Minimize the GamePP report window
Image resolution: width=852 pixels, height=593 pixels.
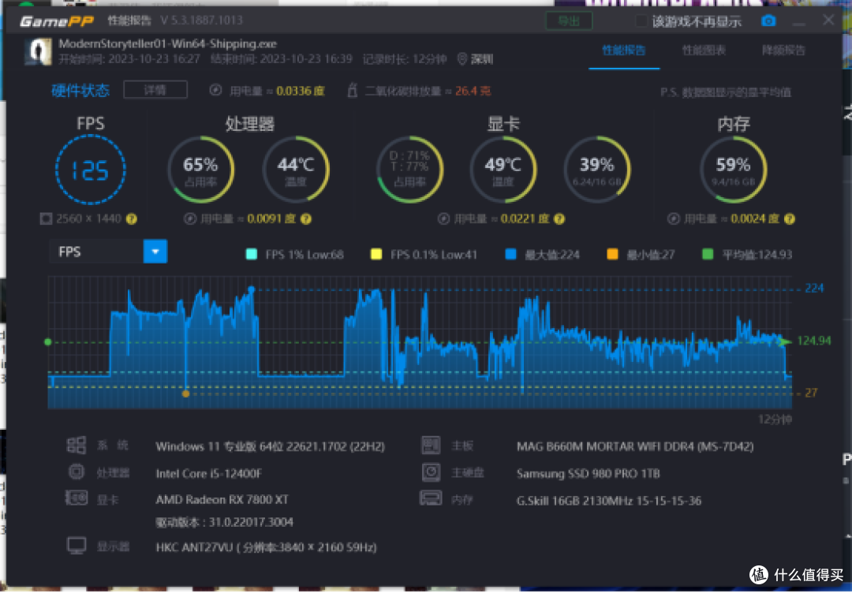click(798, 22)
